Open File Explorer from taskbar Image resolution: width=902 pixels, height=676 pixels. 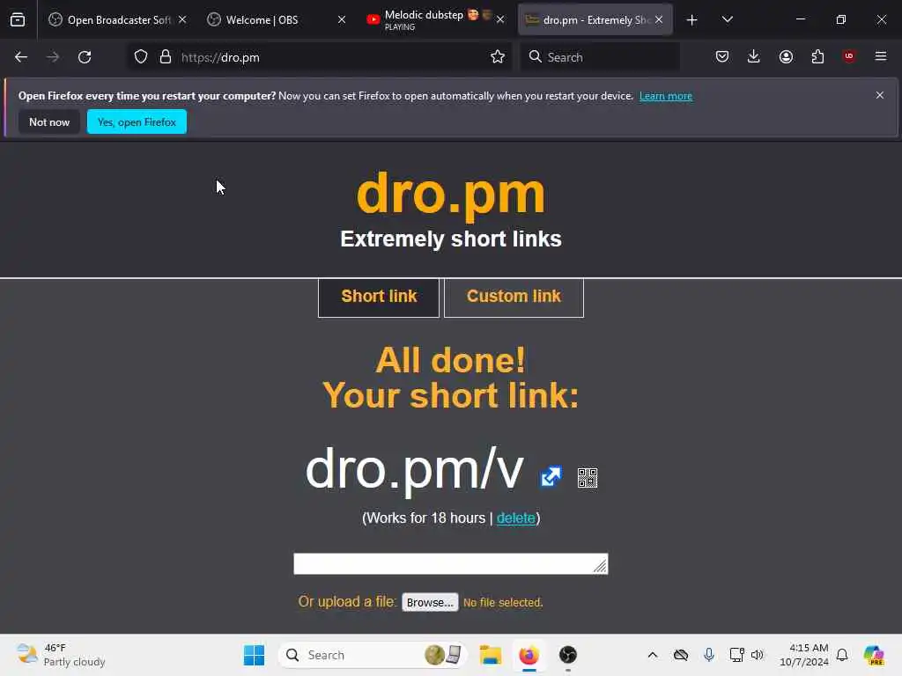click(491, 655)
